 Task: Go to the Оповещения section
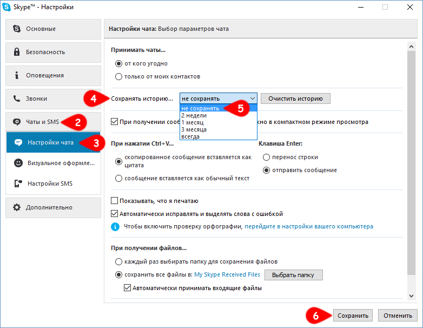tap(53, 75)
